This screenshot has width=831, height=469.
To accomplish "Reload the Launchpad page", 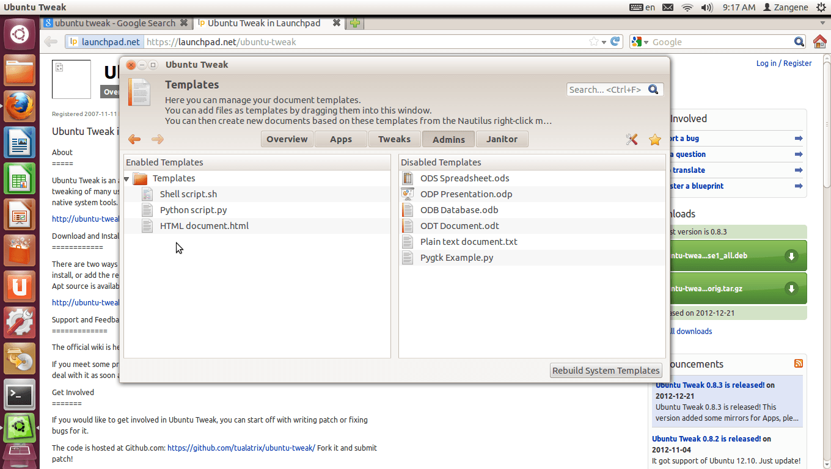I will (x=616, y=42).
